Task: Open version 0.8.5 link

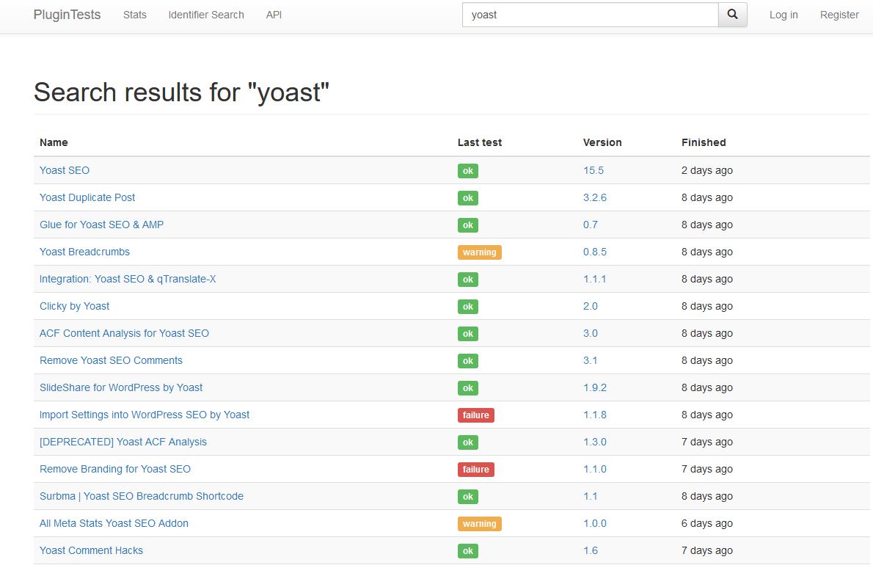Action: (595, 252)
